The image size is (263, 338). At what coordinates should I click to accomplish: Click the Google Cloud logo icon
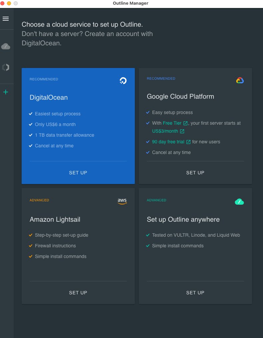pyautogui.click(x=240, y=80)
